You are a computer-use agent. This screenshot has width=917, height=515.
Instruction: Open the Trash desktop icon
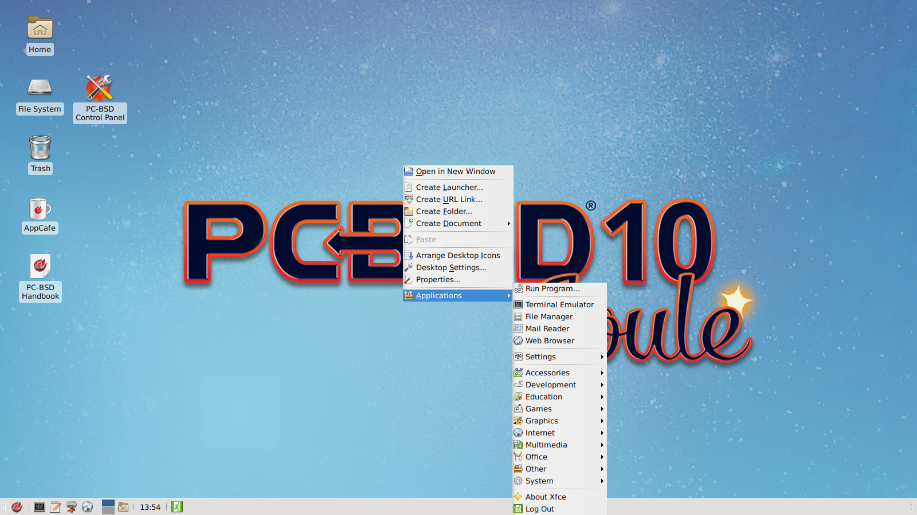[x=40, y=154]
